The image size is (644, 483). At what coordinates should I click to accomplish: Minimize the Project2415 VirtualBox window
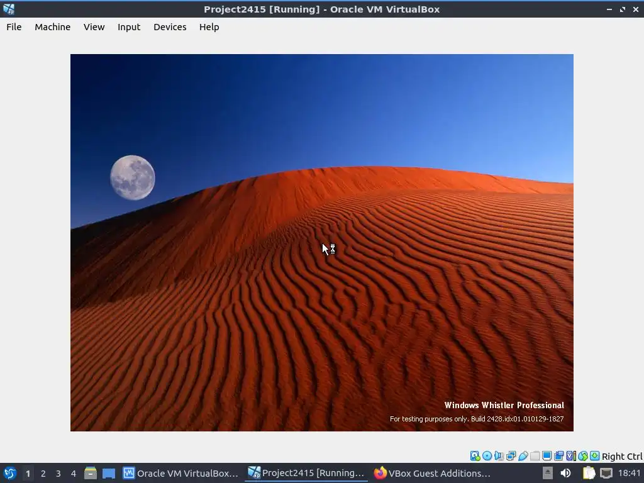pyautogui.click(x=609, y=9)
